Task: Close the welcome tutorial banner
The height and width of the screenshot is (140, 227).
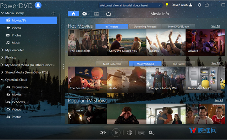Action: point(160,6)
